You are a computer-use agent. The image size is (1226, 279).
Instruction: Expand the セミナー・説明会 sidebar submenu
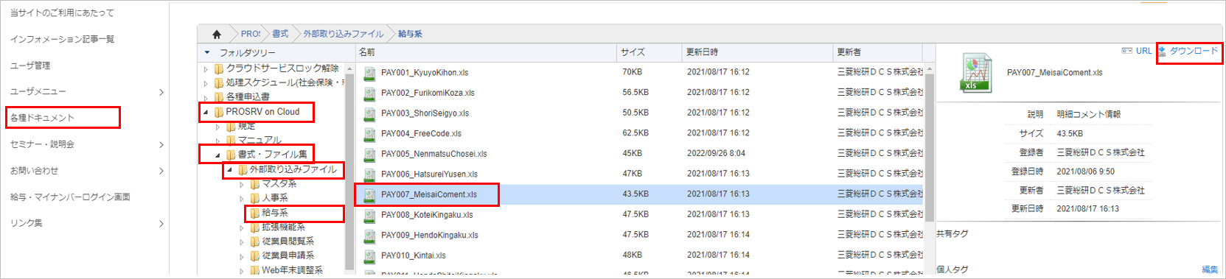[x=161, y=145]
